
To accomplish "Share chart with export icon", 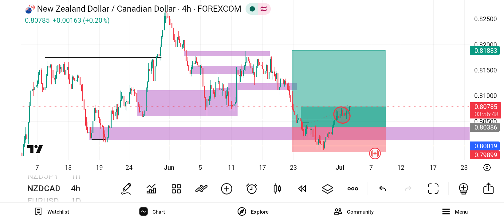I will tap(489, 188).
